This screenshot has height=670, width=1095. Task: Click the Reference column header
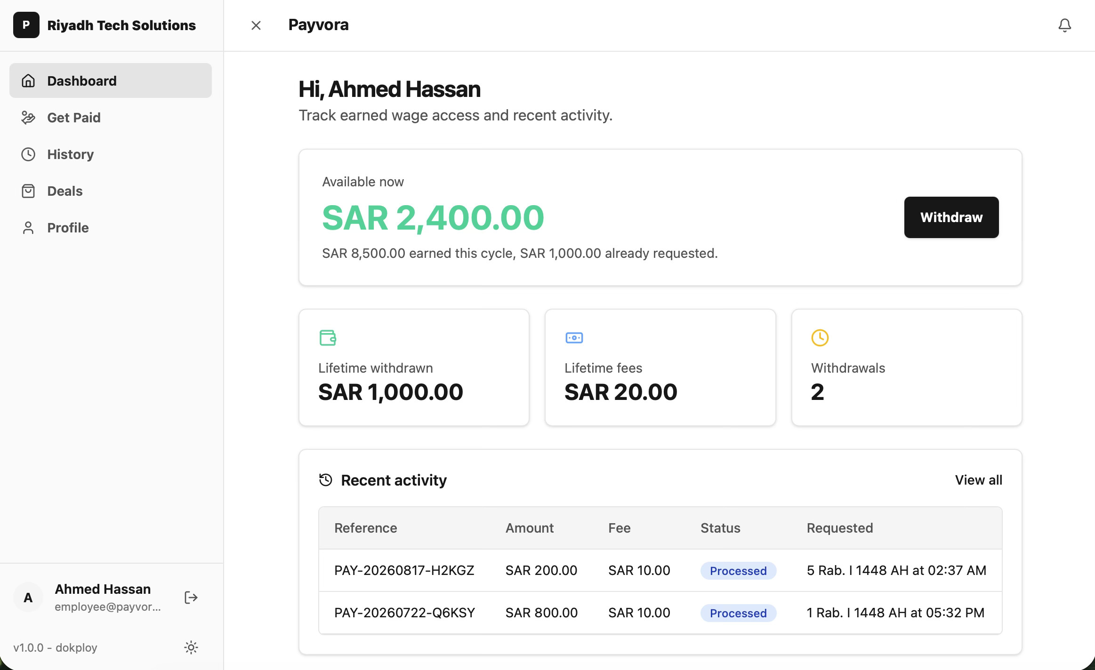365,527
